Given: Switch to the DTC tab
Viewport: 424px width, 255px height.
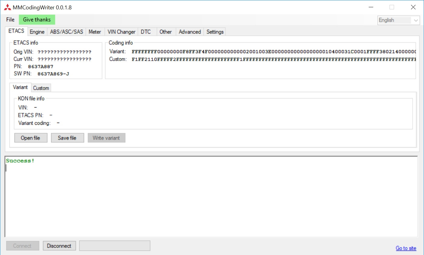Looking at the screenshot, I should pyautogui.click(x=147, y=31).
